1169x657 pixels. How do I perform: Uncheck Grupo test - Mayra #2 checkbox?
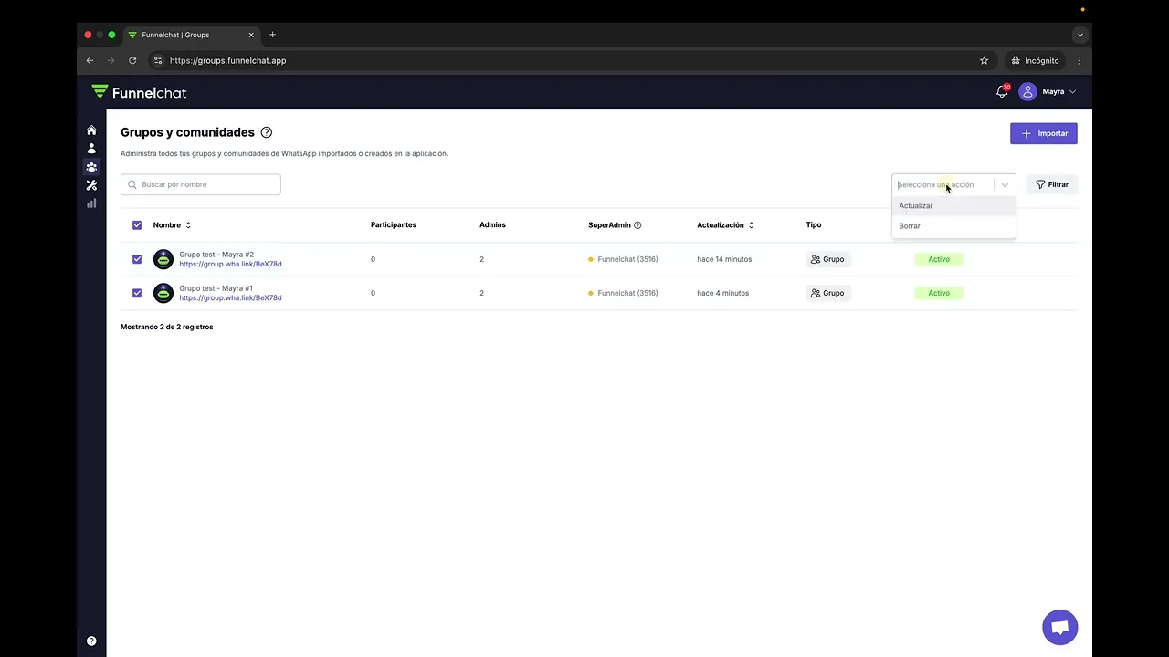pyautogui.click(x=137, y=259)
